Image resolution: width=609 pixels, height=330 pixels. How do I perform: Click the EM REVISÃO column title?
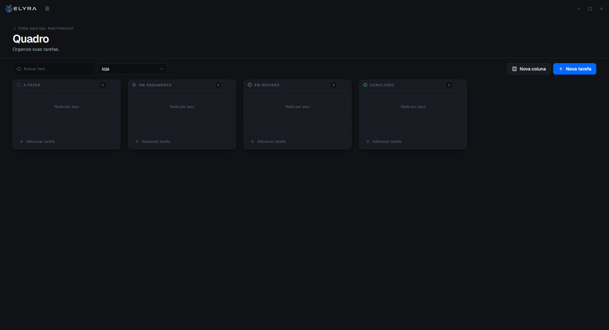[x=267, y=85]
